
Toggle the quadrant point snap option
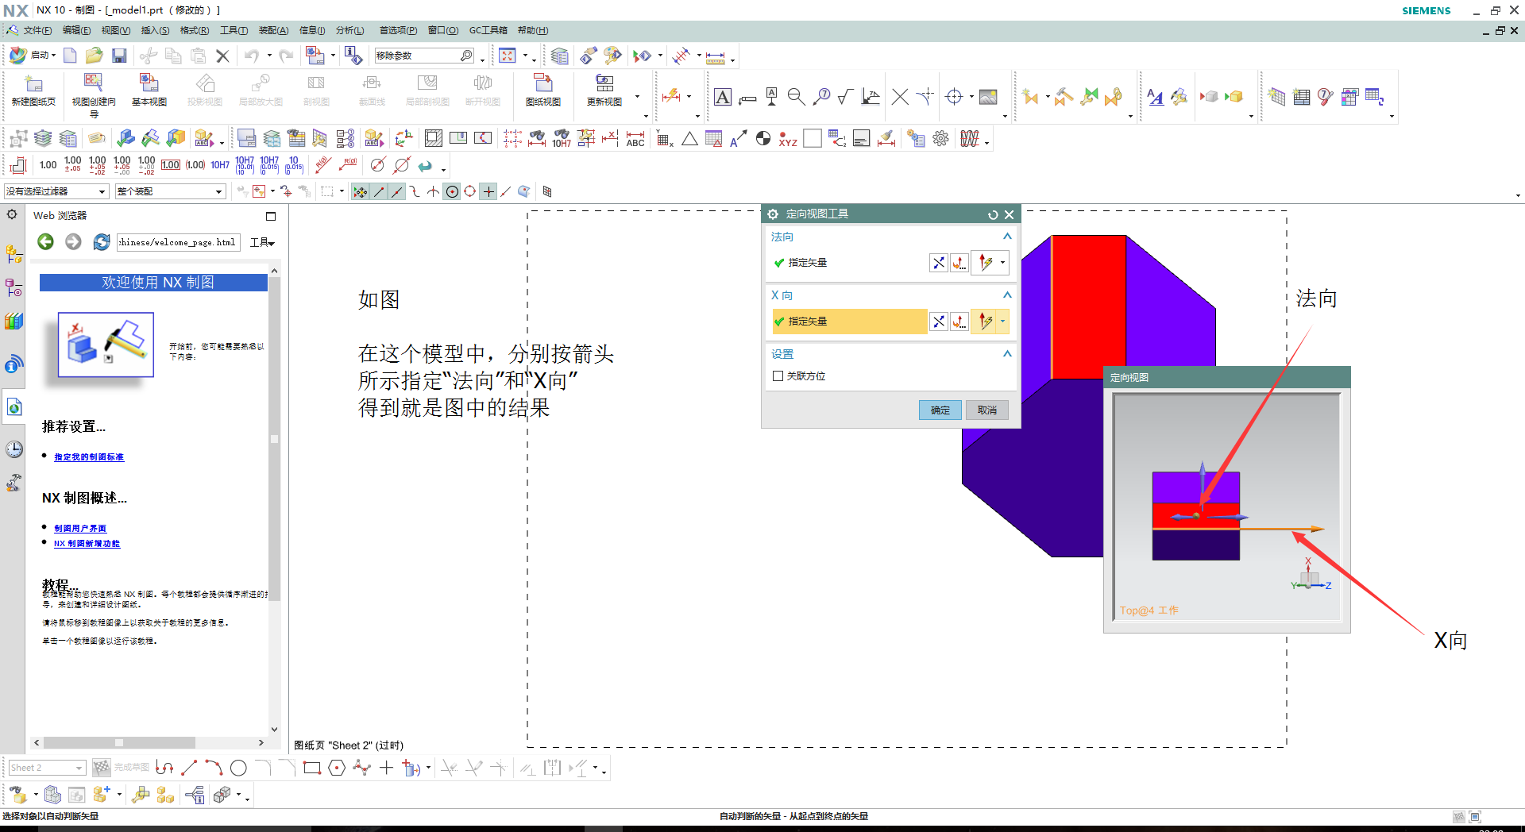coord(470,191)
